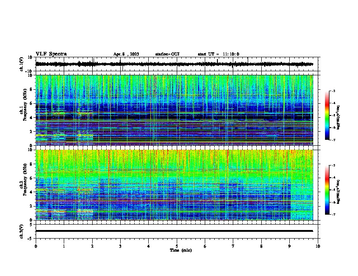Click the ch.2 color bar log(PSD) label

point(338,192)
